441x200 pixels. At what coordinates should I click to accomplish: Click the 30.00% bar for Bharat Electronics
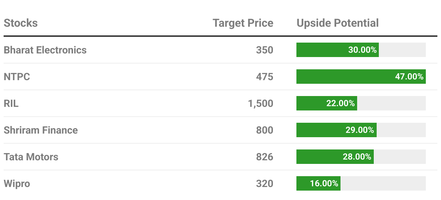(x=337, y=50)
